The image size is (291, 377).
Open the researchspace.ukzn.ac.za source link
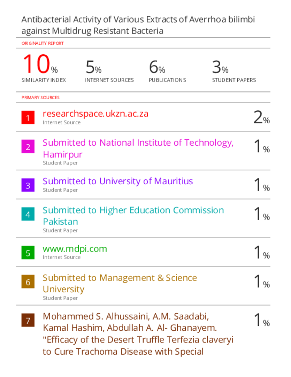coord(95,114)
